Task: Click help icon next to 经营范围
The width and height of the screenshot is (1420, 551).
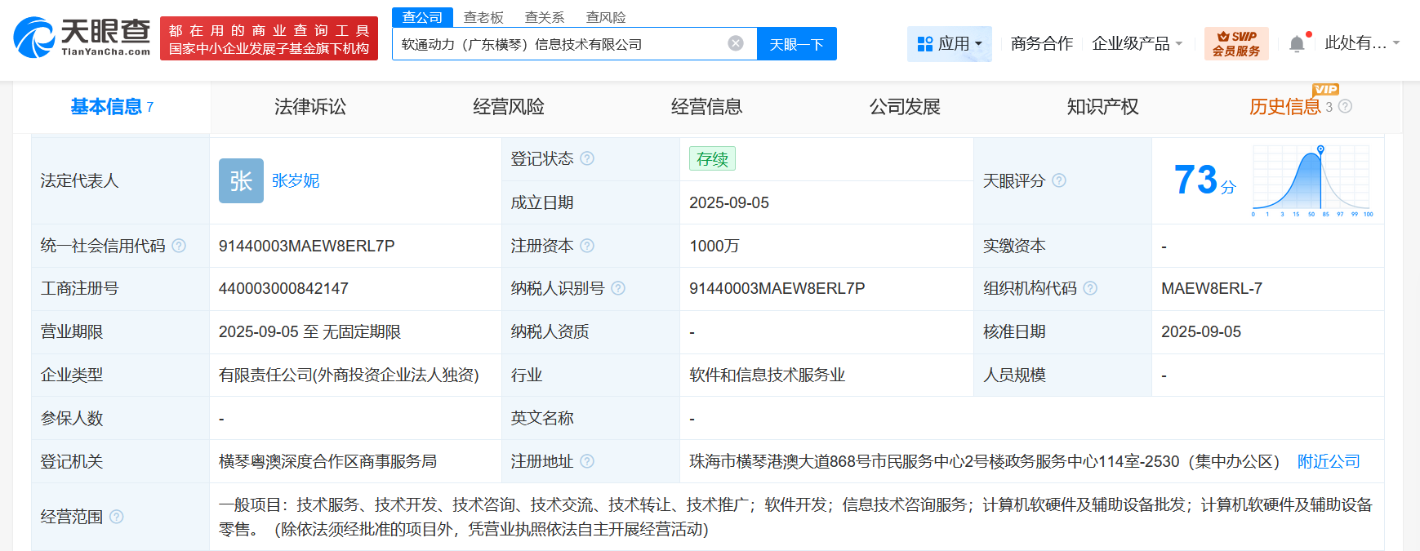Action: [117, 517]
